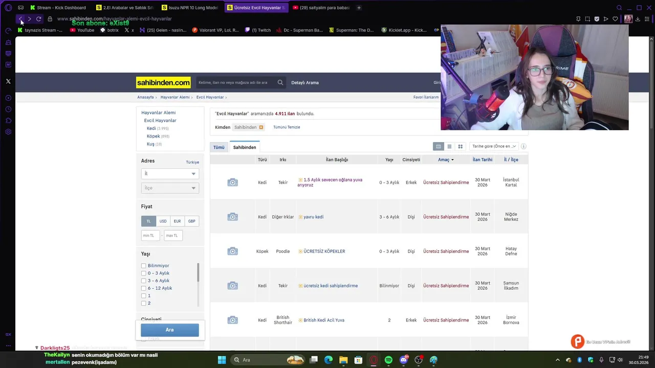Open File Explorer from the taskbar

pyautogui.click(x=343, y=360)
